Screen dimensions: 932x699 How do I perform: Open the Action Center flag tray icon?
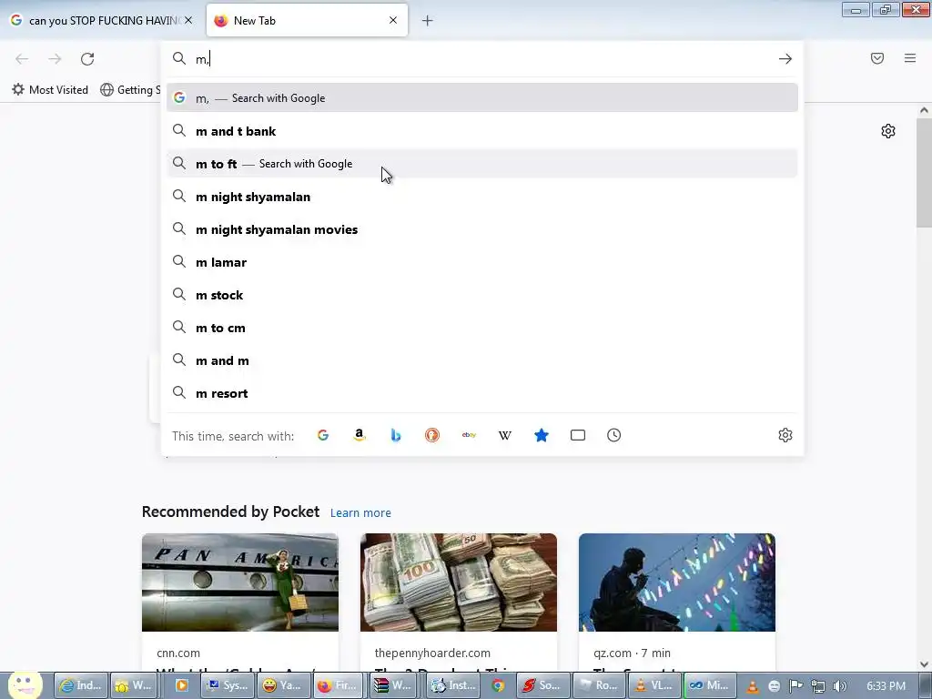coord(795,686)
